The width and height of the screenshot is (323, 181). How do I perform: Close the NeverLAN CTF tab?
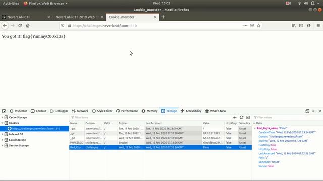point(49,17)
